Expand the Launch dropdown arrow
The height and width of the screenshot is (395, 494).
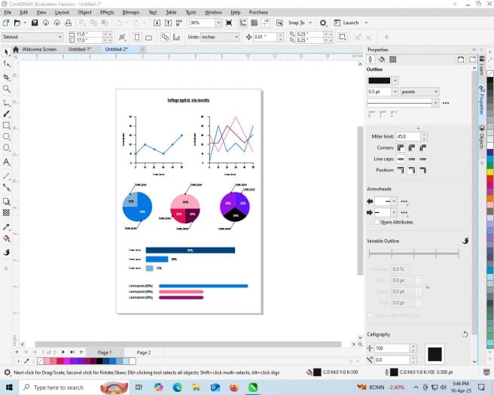[366, 23]
